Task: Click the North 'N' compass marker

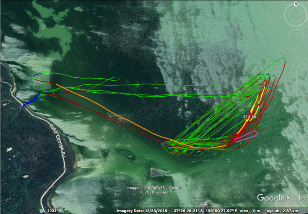Action: [x=296, y=4]
